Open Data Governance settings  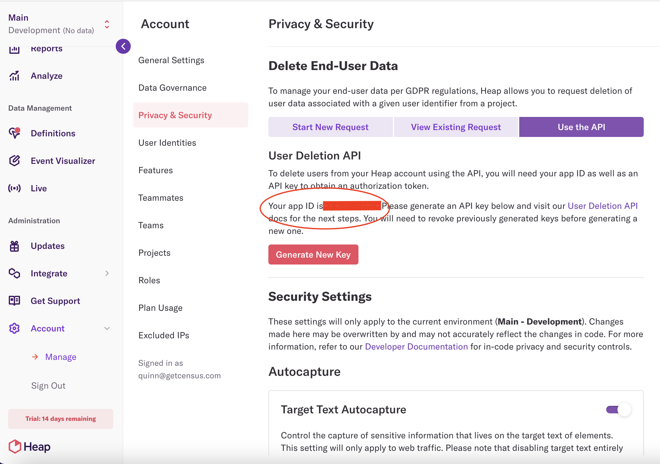click(x=172, y=88)
